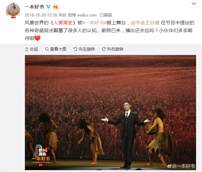This screenshot has height=172, width=202.
Task: Click the 查看大图 magnifier icon
Action: pos(47,49)
